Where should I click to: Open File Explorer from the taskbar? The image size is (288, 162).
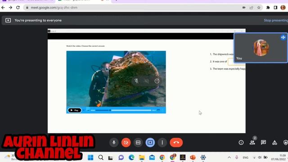tap(142, 157)
